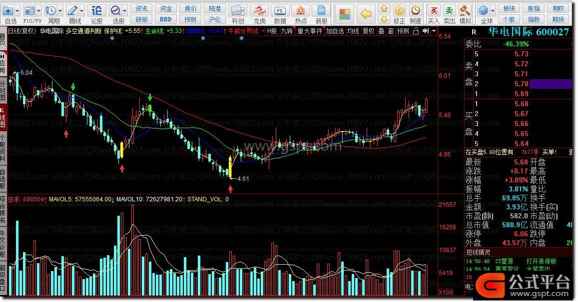The image size is (578, 302).
Task: Toggle 重大事件 major events display
Action: point(310,31)
